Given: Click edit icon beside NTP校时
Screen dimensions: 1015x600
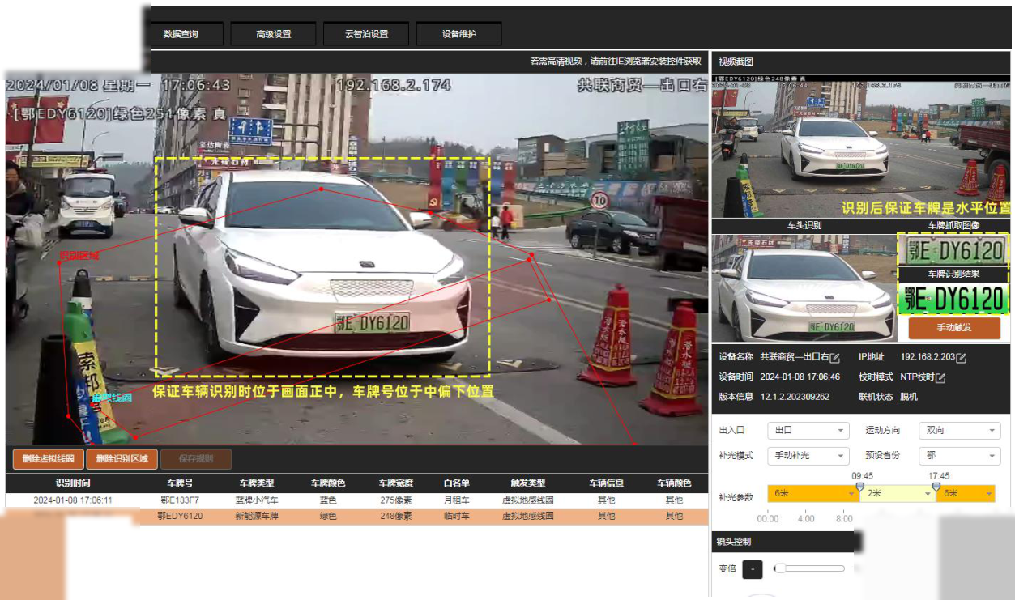Looking at the screenshot, I should click(941, 377).
